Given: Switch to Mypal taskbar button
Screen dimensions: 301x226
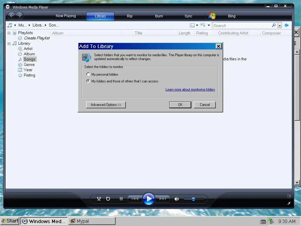Looking at the screenshot, I should tap(92, 221).
